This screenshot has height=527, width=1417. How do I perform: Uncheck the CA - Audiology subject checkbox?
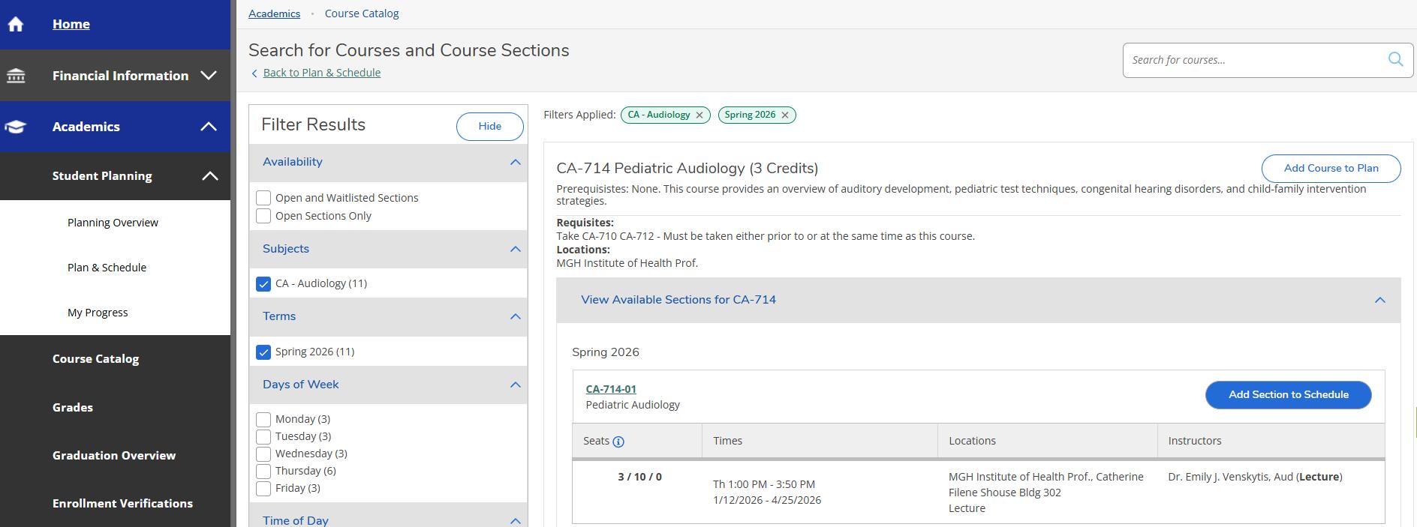263,284
